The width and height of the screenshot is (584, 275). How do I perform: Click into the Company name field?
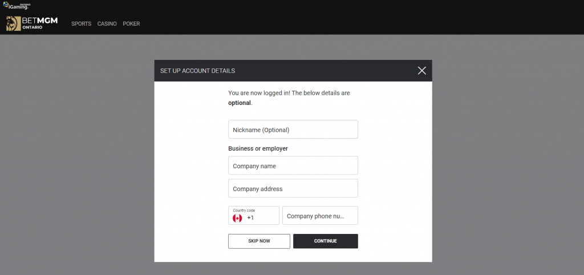coord(293,165)
